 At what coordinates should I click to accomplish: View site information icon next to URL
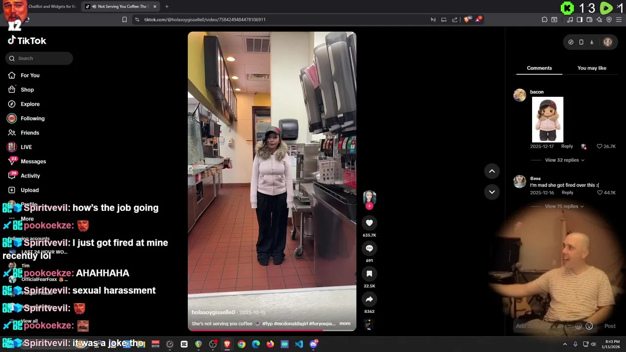(137, 20)
